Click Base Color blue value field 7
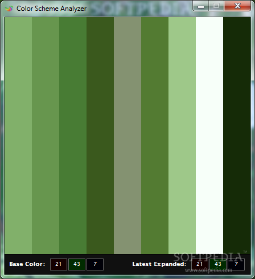The image size is (255, 279). pyautogui.click(x=95, y=264)
